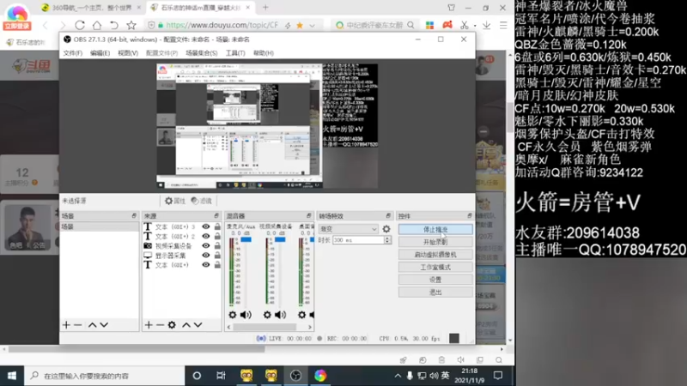Hide the 视频采集设备 source
Viewport: 687px width, 386px height.
pos(205,246)
